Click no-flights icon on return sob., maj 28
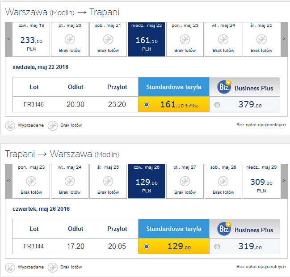Viewport: 290px width, 277px height. click(x=223, y=181)
